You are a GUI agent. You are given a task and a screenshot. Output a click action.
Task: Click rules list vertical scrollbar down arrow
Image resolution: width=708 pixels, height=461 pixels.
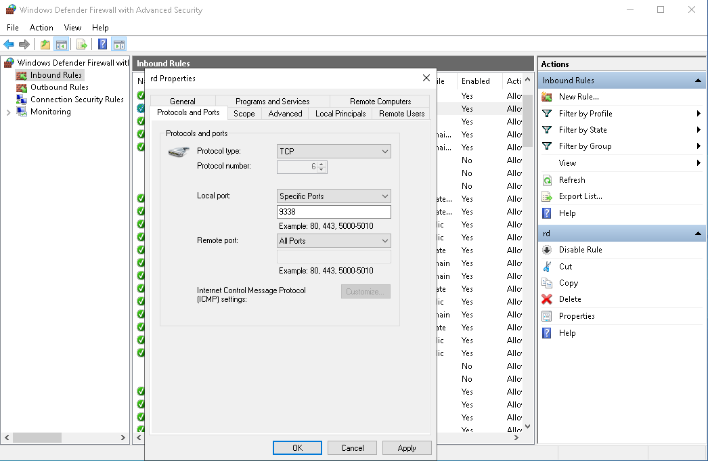[527, 426]
